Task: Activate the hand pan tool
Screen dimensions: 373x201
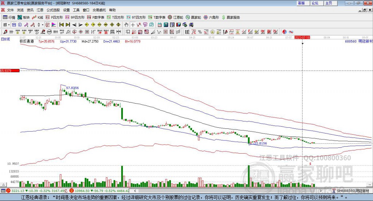Action: (x=126, y=25)
